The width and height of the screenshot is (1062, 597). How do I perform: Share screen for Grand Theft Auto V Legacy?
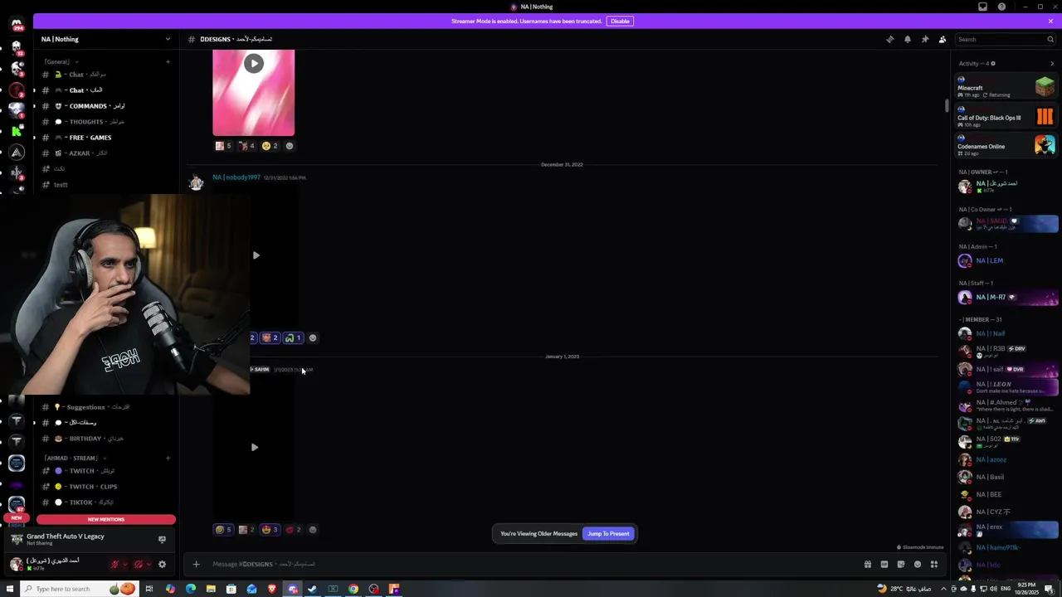[x=162, y=540]
